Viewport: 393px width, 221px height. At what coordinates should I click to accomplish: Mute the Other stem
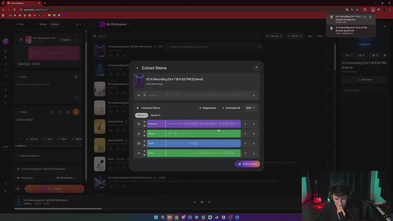tap(144, 155)
